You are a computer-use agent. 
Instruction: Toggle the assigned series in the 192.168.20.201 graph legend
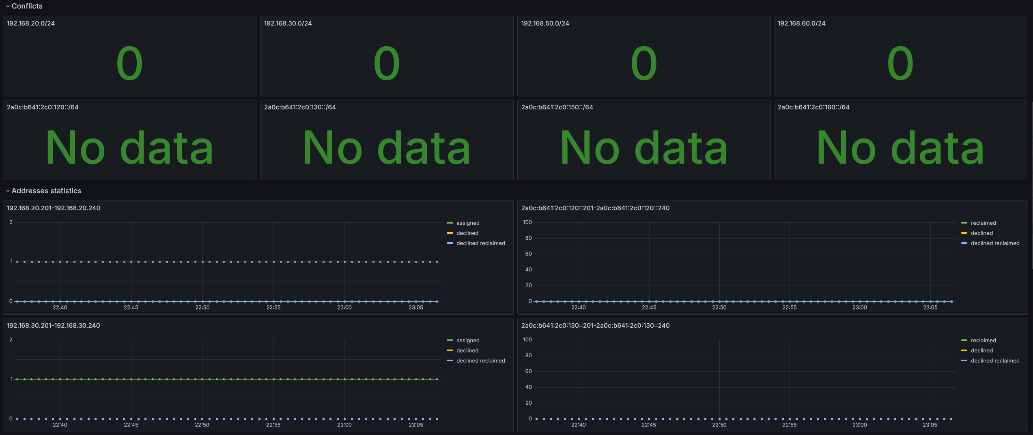pyautogui.click(x=468, y=223)
